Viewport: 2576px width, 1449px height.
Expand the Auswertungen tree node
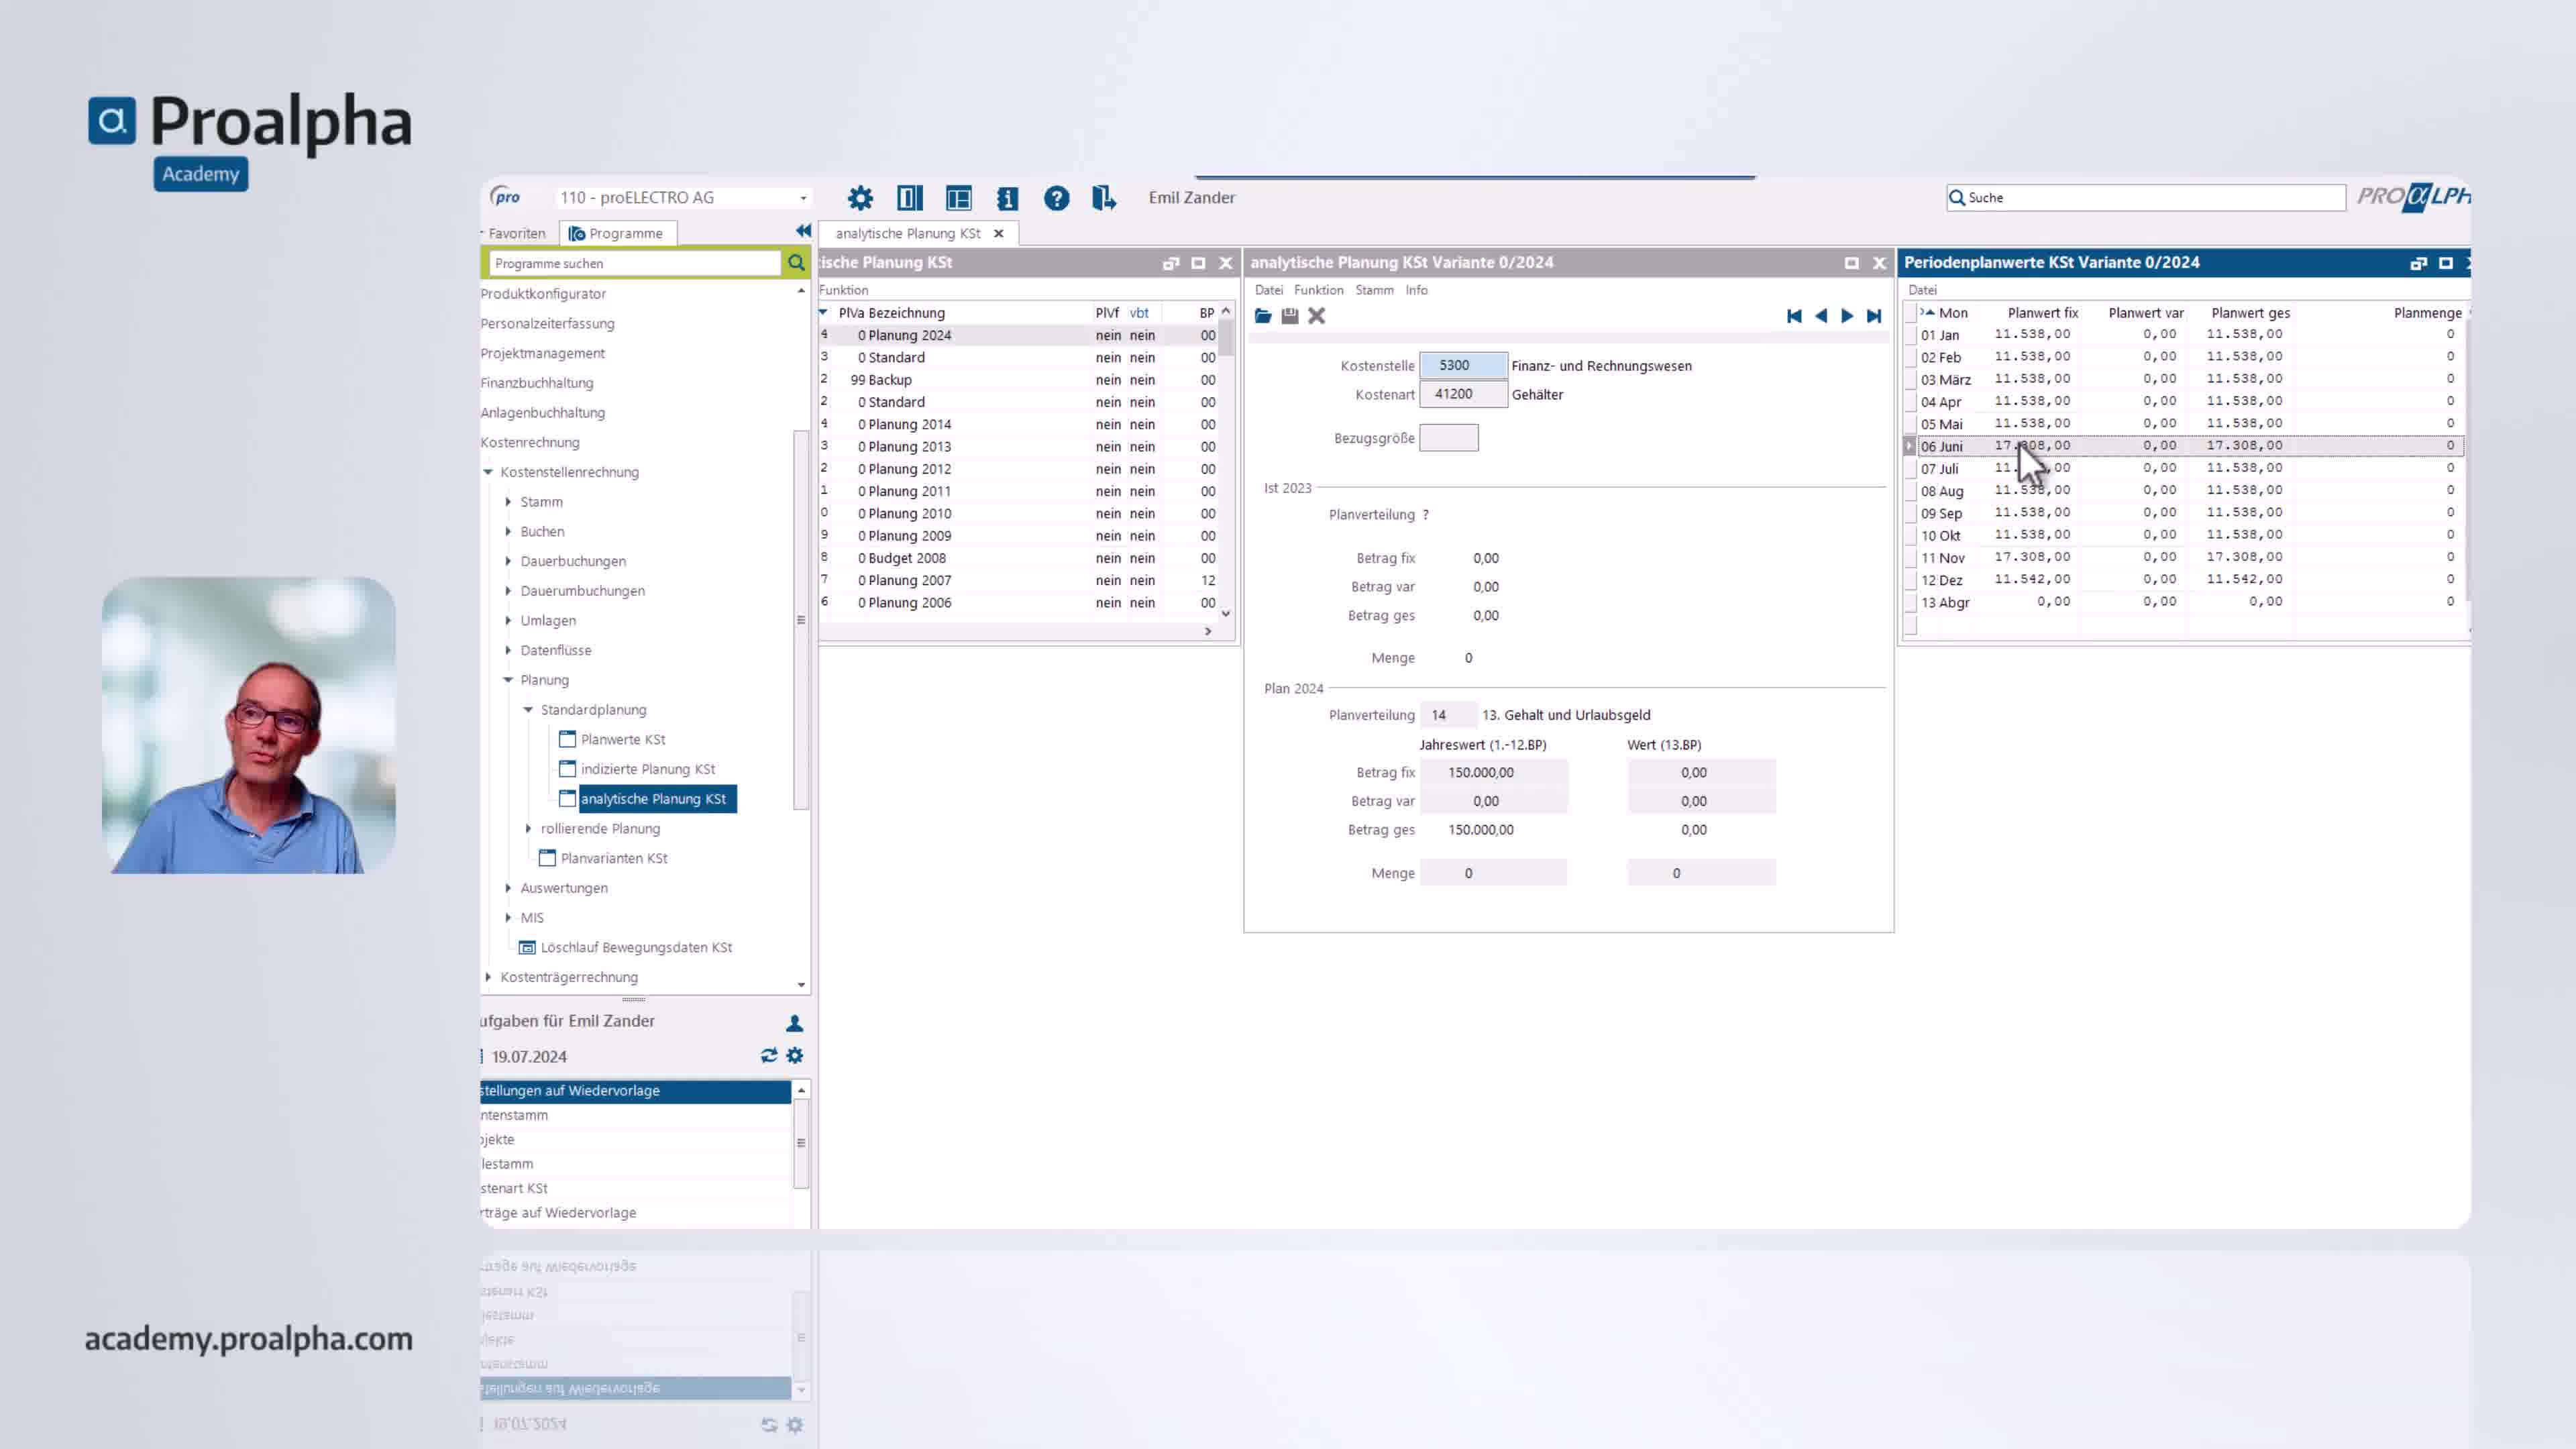[508, 888]
